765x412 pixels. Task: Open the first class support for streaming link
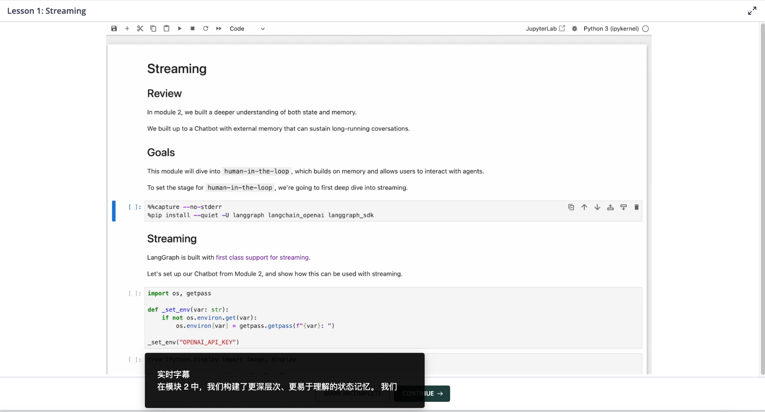(x=262, y=257)
